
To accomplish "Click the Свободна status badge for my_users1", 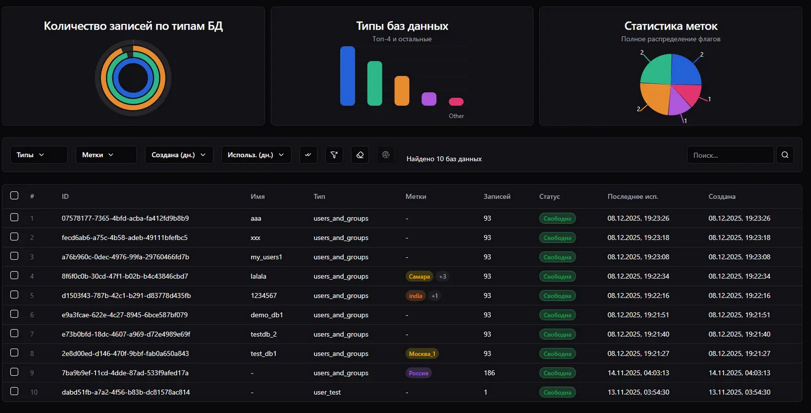I will tap(557, 257).
